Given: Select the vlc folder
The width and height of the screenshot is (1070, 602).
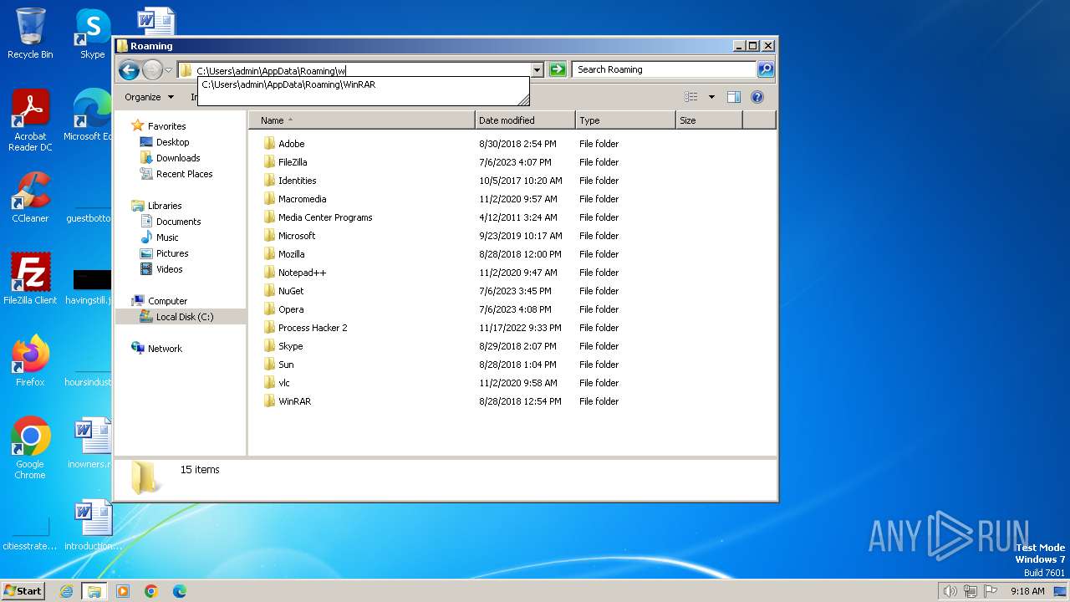Looking at the screenshot, I should tap(283, 383).
